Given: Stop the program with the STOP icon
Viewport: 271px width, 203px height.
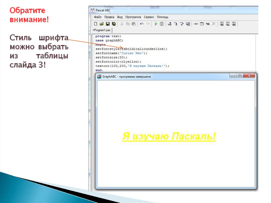Looking at the screenshot, I should click(162, 24).
